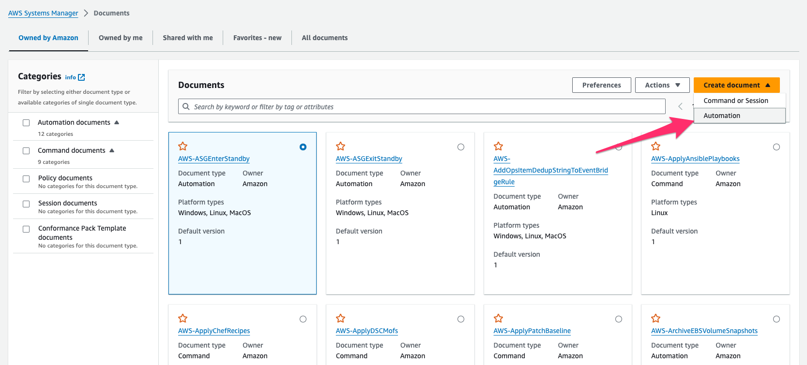Viewport: 807px width, 365px height.
Task: Collapse the Command documents categories arrow
Action: tap(112, 150)
